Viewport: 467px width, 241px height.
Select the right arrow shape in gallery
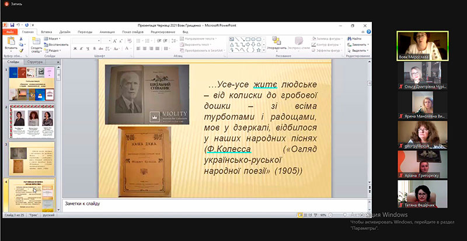[248, 45]
